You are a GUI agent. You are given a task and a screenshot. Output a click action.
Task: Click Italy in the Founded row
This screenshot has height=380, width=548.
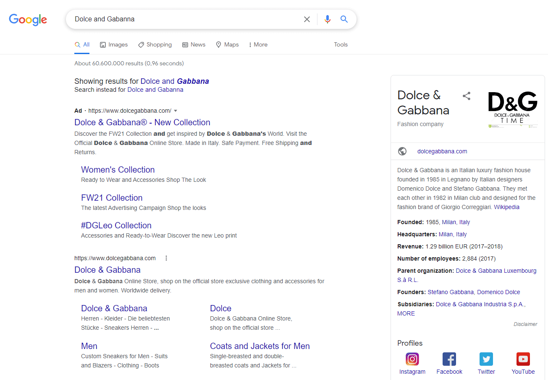tap(464, 222)
